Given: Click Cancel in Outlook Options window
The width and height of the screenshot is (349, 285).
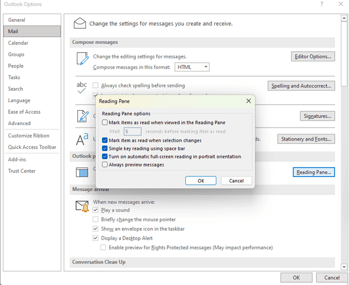Looking at the screenshot, I should (332, 278).
